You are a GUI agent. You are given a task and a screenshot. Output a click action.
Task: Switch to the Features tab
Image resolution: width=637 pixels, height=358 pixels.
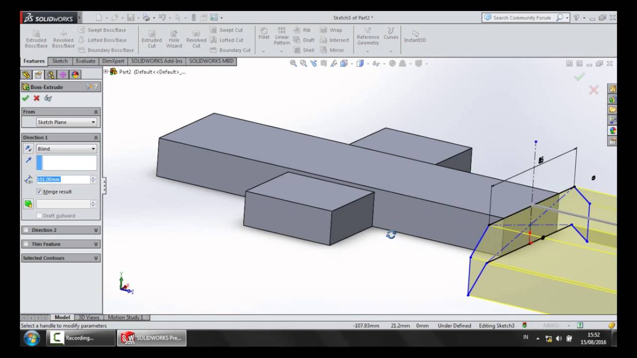click(x=34, y=61)
